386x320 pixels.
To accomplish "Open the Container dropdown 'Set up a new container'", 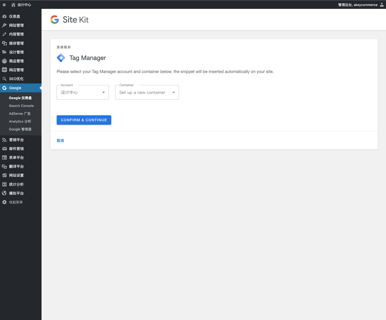I will click(x=147, y=92).
